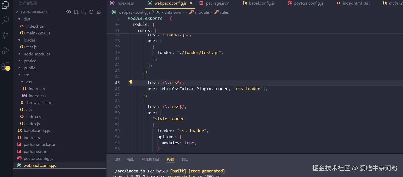The width and height of the screenshot is (403, 177).
Task: Expand the pratice folder
Action: [x=19, y=61]
